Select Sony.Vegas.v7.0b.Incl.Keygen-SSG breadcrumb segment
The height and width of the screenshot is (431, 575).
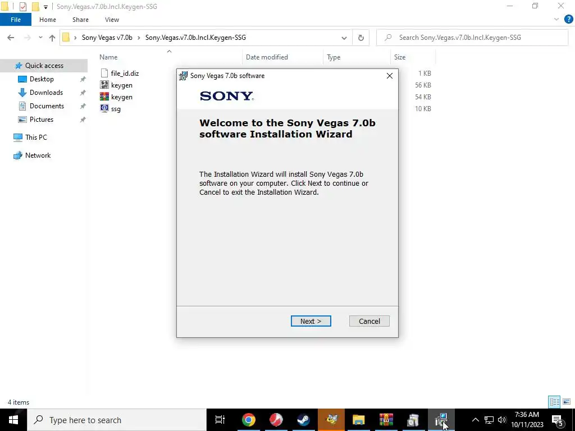coord(195,38)
